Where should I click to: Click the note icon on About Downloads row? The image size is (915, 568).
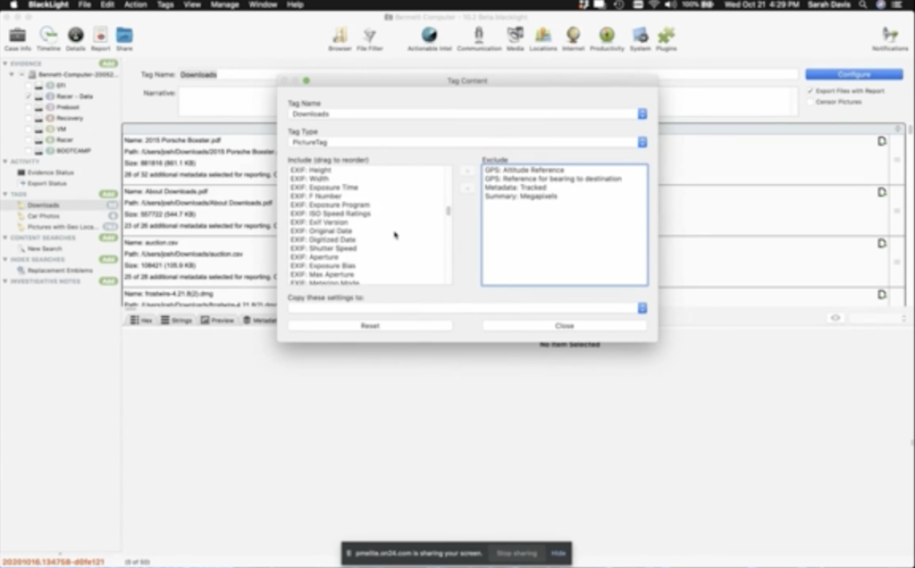point(882,192)
